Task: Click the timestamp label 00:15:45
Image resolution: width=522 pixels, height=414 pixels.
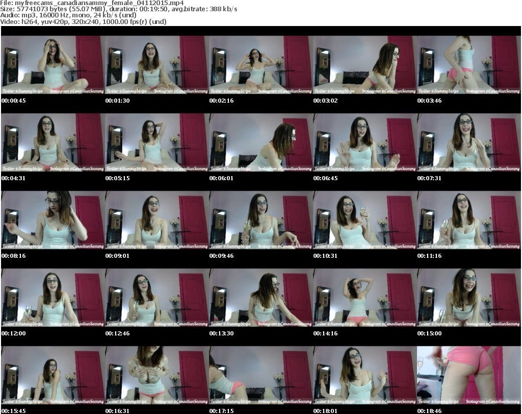Action: tap(14, 411)
